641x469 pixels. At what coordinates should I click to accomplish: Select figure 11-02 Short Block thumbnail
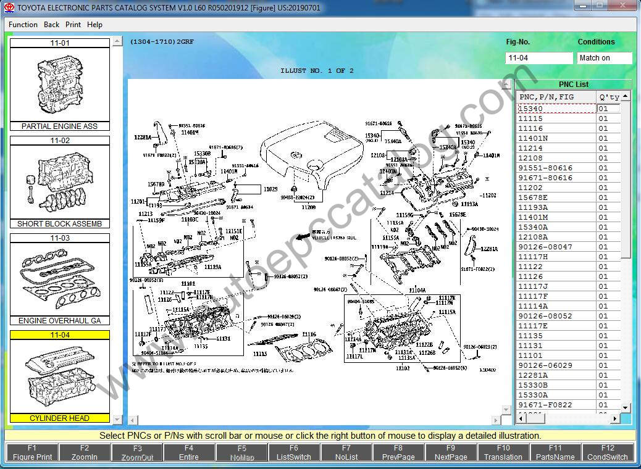click(x=60, y=182)
